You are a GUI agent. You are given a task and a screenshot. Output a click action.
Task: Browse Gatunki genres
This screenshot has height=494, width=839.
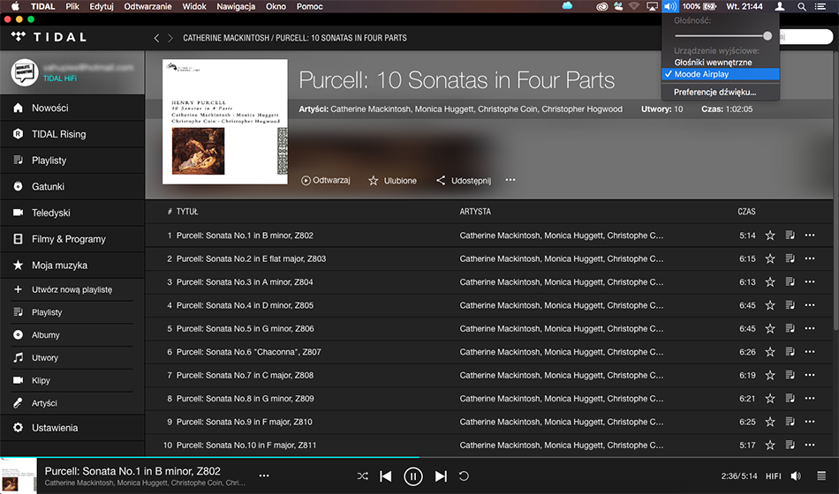tap(72, 187)
